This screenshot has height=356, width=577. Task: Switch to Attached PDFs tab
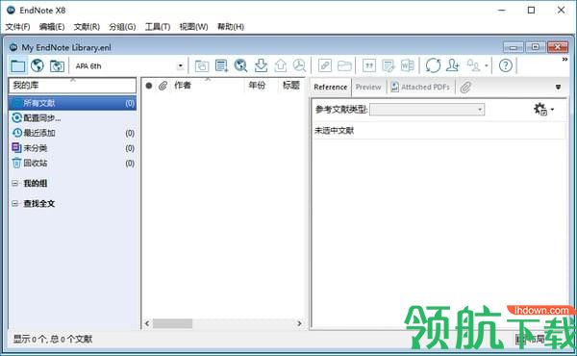click(x=420, y=87)
